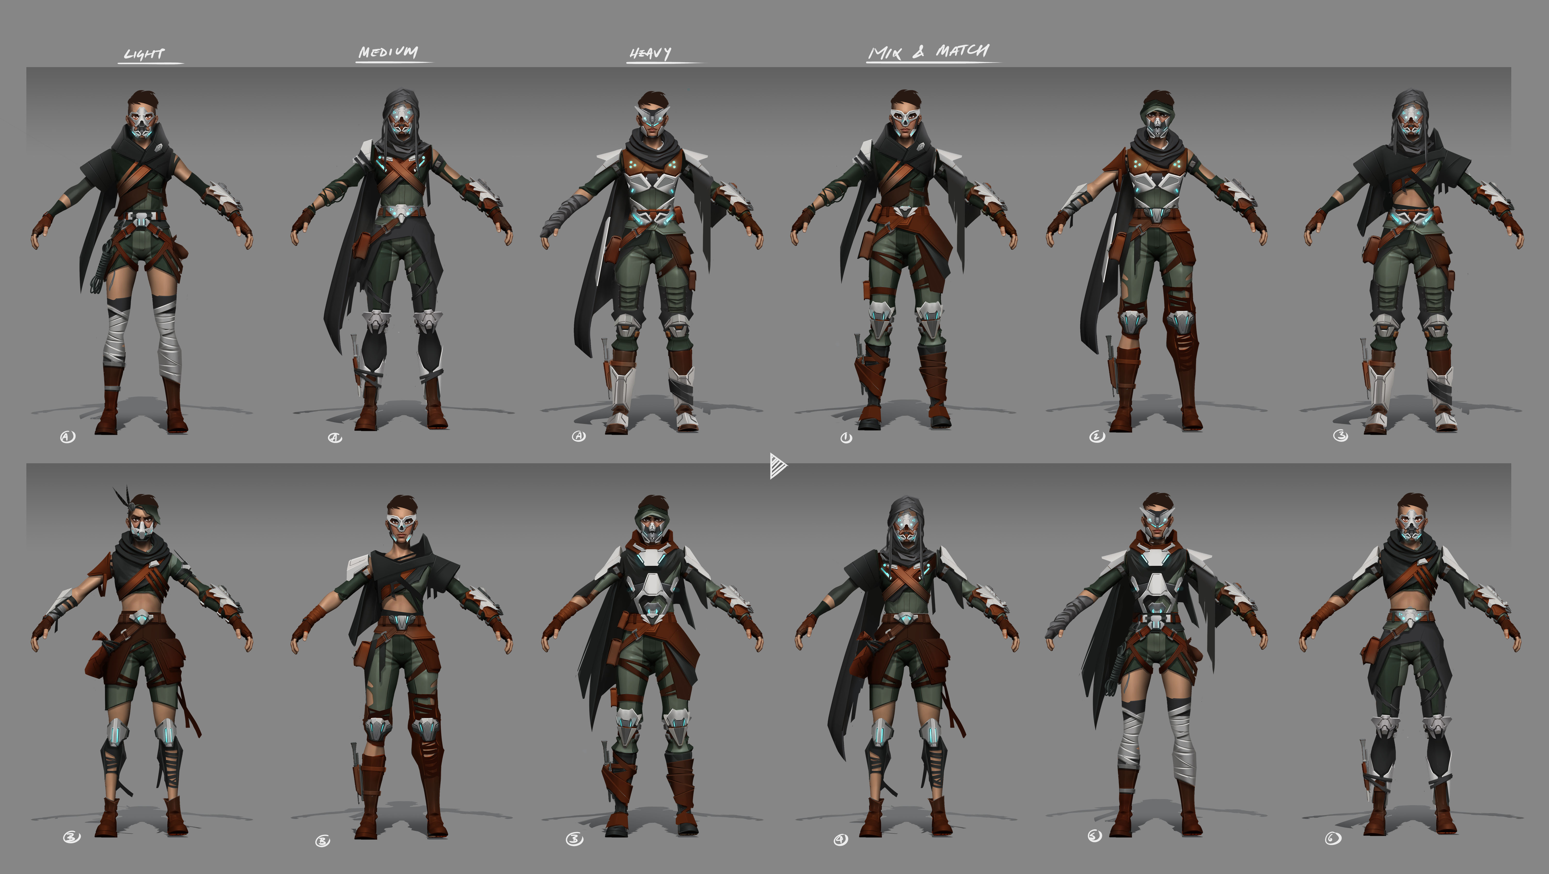Click the handwritten Heavy heading

click(651, 54)
